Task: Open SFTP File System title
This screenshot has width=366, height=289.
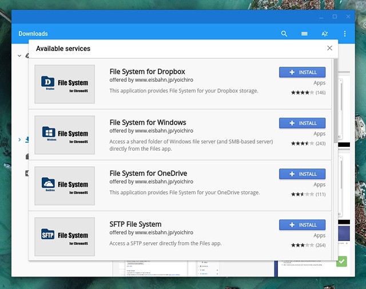Action: coord(136,224)
